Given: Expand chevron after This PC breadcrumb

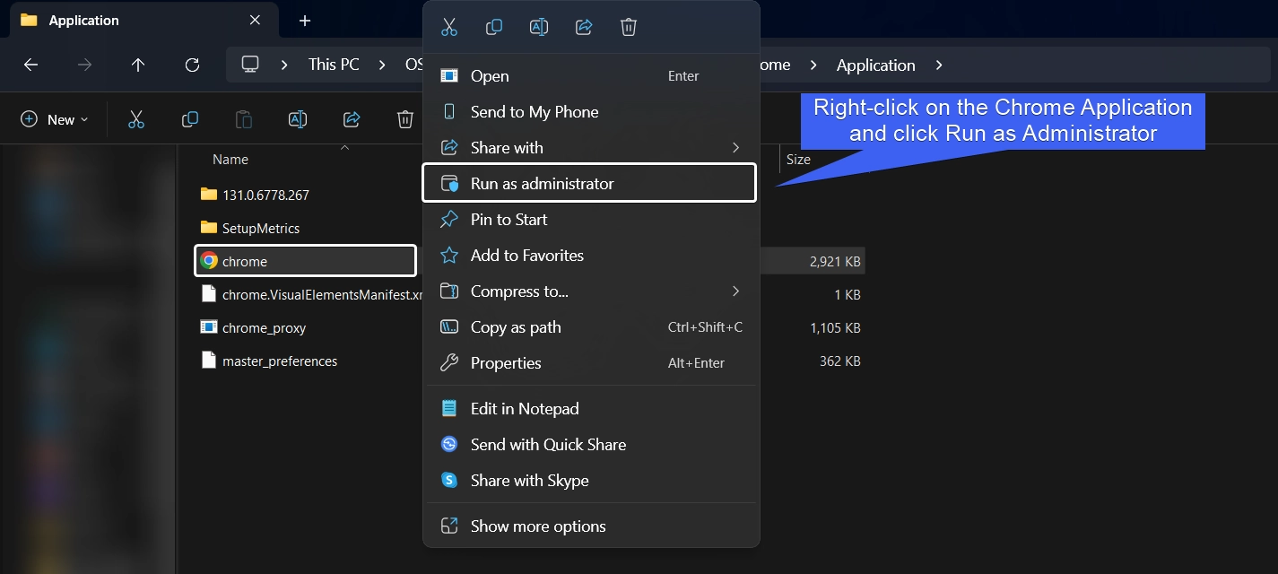Looking at the screenshot, I should pyautogui.click(x=382, y=65).
